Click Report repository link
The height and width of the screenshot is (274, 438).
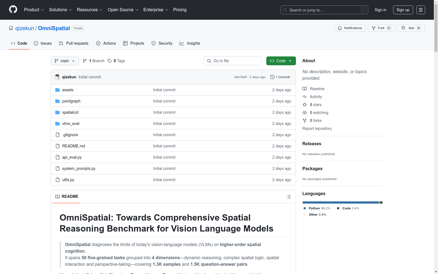(x=317, y=129)
